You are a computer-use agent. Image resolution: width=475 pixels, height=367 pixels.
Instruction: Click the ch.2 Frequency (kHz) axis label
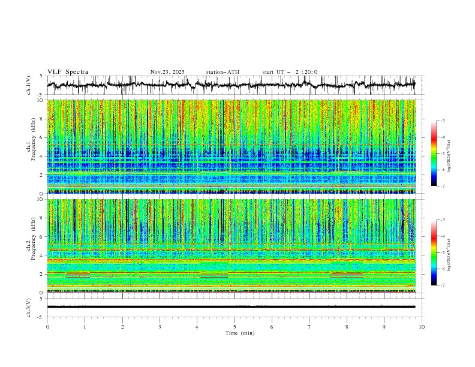31,237
